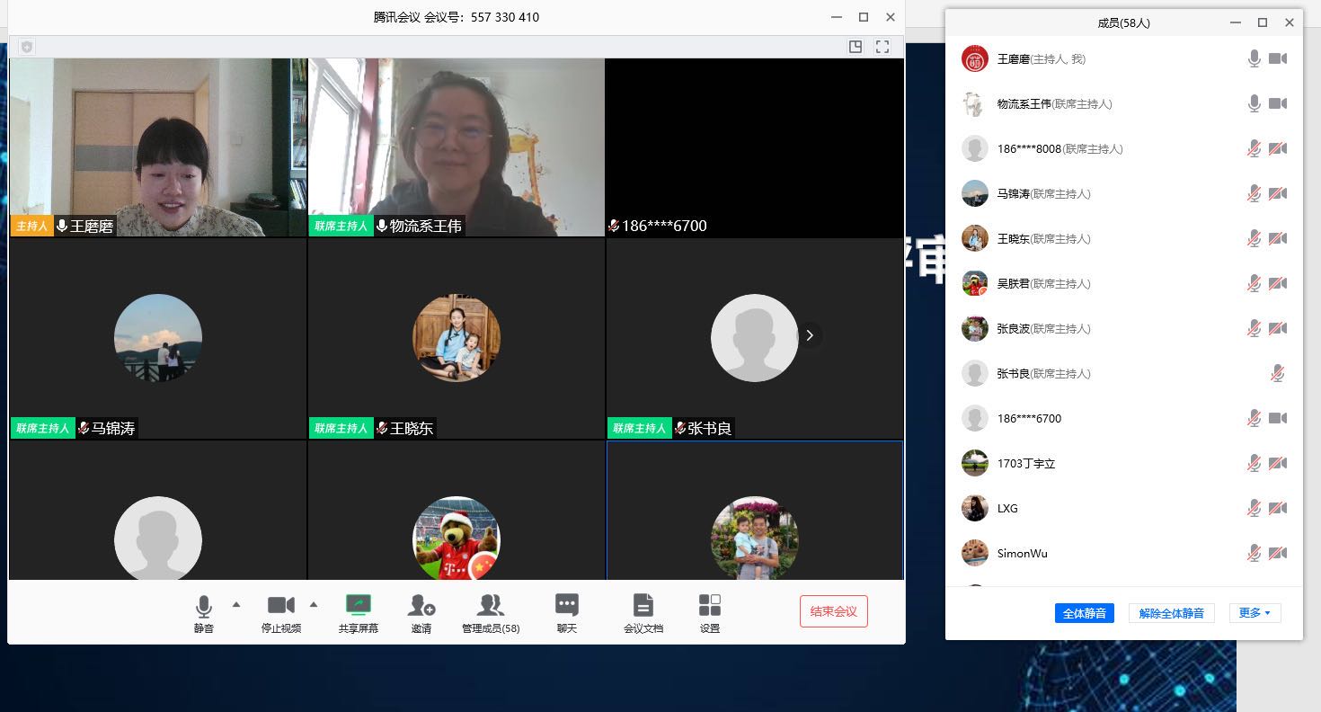
Task: Select the 186****6700 black video tile
Action: pyautogui.click(x=755, y=147)
